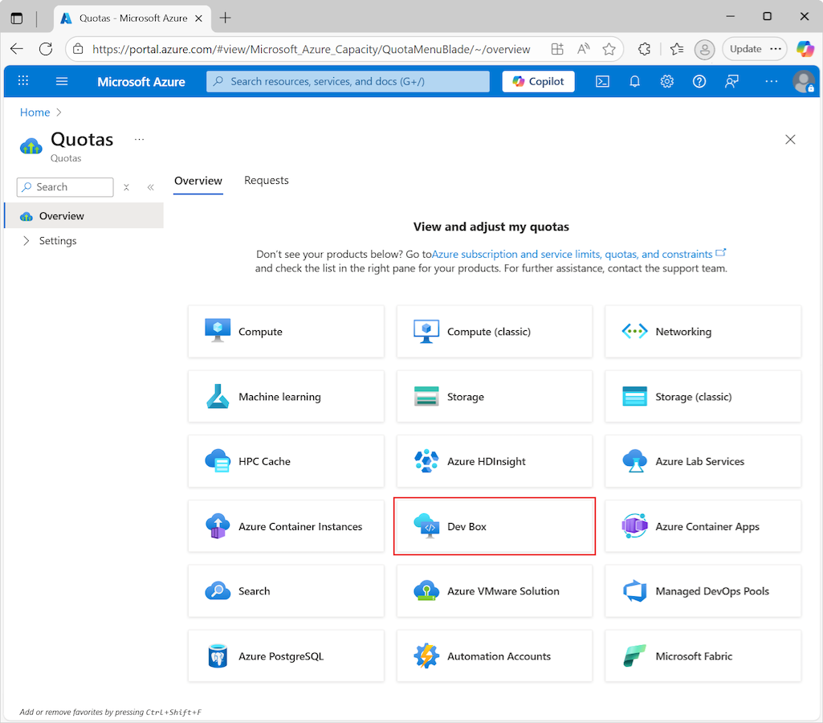The image size is (823, 723).
Task: Open the Quotas more options ellipsis
Action: pos(139,140)
